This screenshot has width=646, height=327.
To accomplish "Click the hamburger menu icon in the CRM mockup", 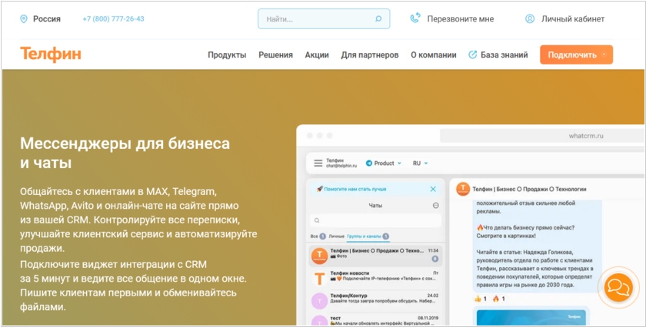I will click(x=317, y=163).
